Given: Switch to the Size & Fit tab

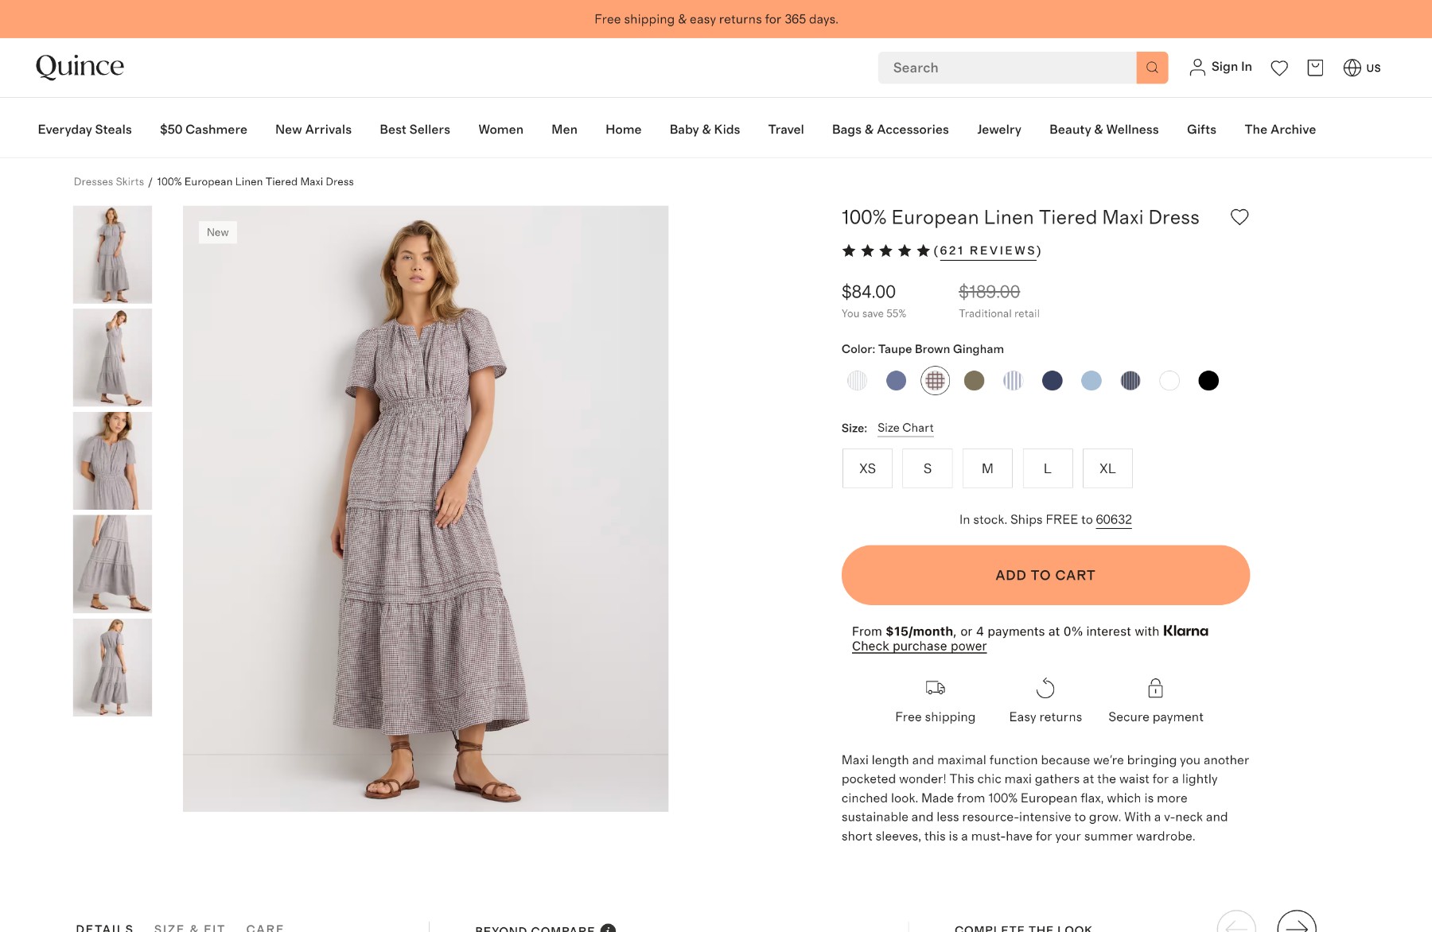Looking at the screenshot, I should [189, 927].
